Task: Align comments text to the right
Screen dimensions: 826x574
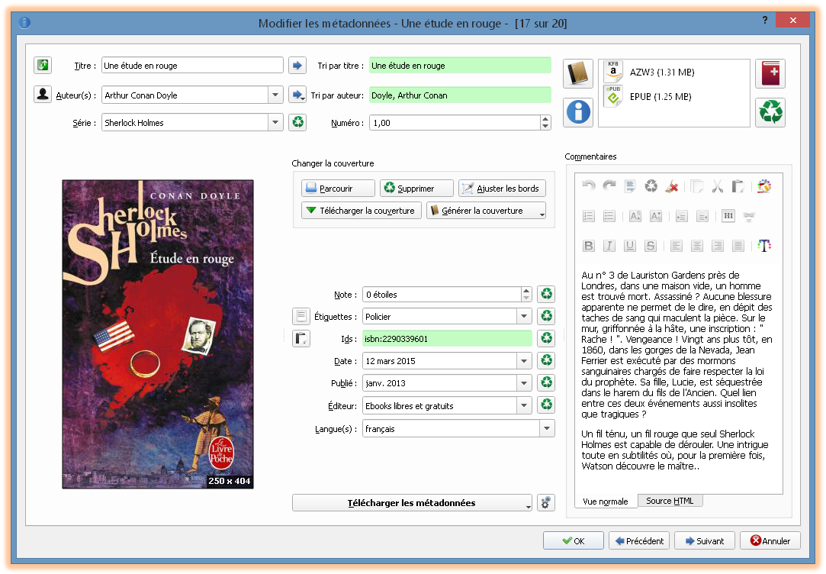Action: click(x=718, y=246)
